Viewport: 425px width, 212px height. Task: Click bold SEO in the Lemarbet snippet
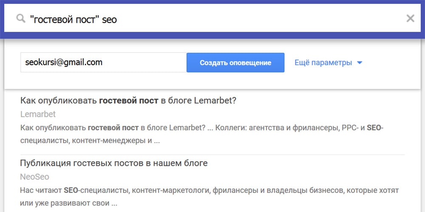click(373, 128)
